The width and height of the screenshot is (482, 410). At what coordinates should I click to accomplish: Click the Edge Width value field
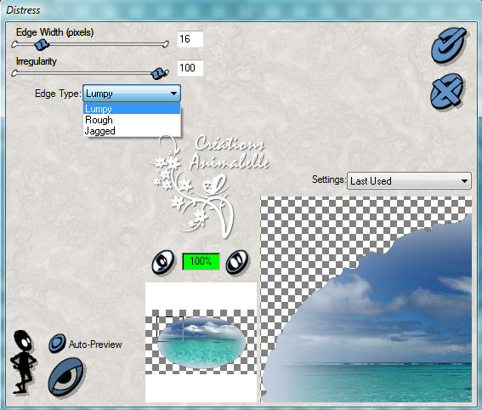pos(190,39)
